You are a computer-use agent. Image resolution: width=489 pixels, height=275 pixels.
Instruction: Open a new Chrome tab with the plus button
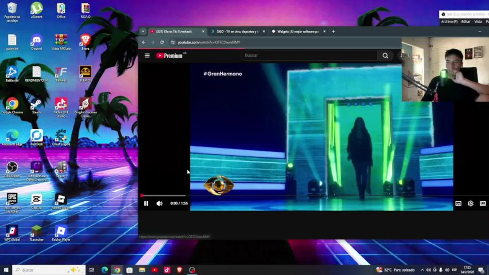pyautogui.click(x=334, y=31)
